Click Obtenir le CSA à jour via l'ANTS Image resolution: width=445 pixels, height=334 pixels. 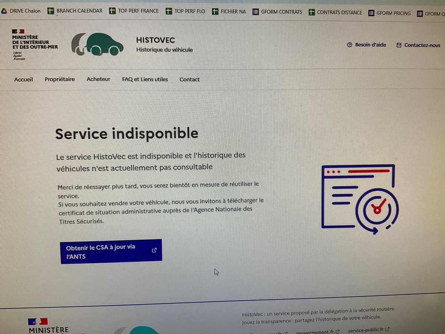111,252
